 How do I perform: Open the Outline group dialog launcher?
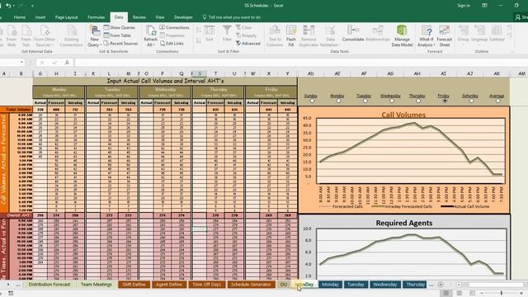[511, 51]
